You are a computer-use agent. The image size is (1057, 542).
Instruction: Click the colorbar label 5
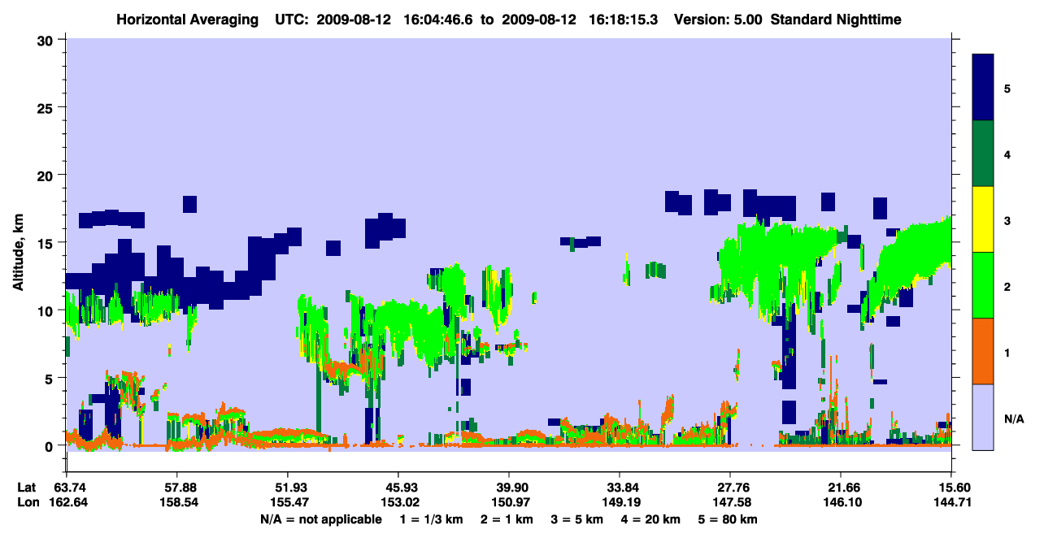[1007, 88]
